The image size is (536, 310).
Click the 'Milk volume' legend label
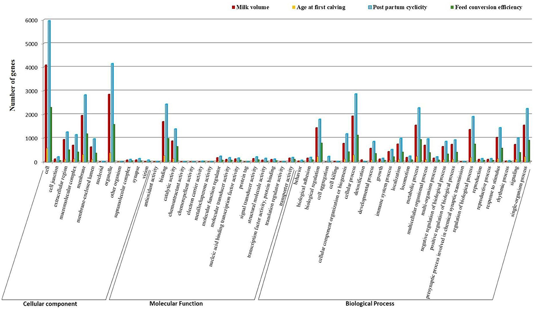tap(253, 7)
